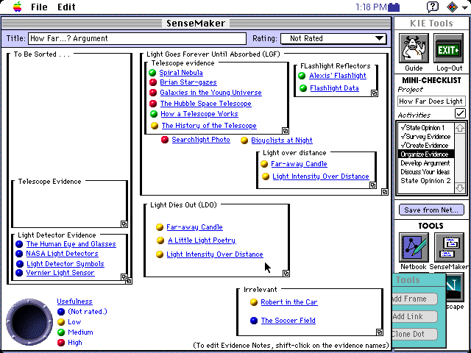Click the green dot beside Alexis' Flashlight
Image resolution: width=471 pixels, height=353 pixels.
coord(302,76)
